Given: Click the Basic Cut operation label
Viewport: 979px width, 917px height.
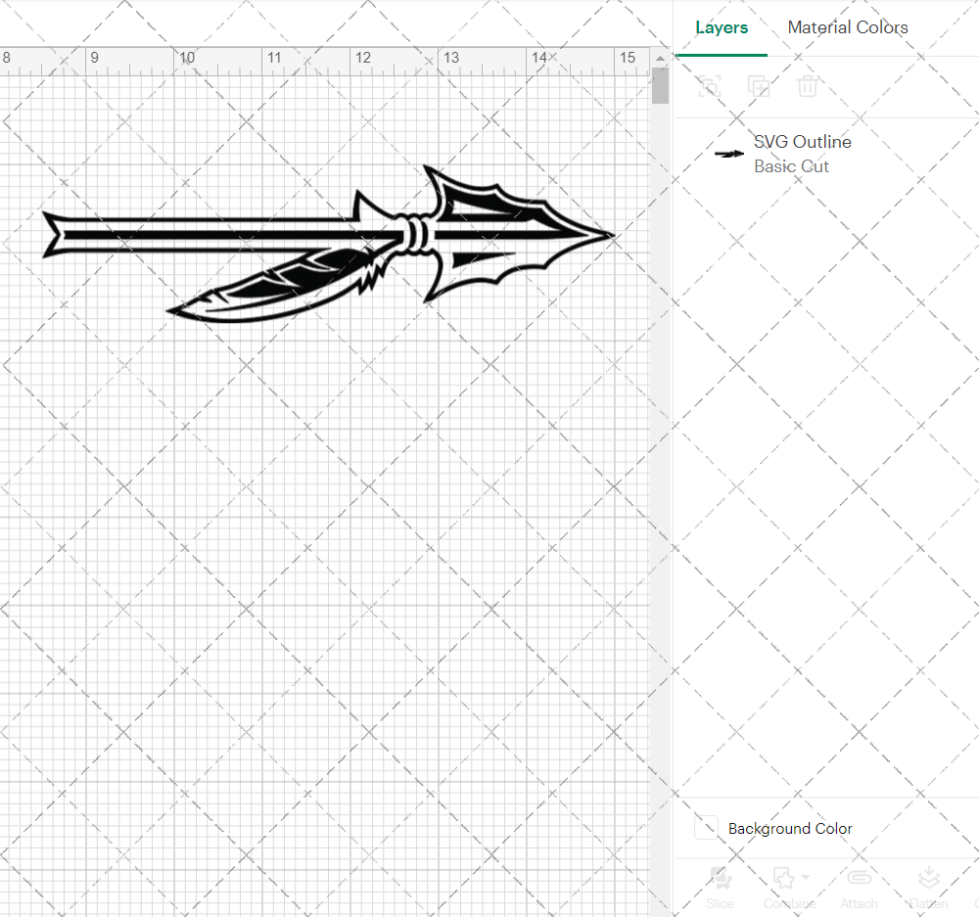Looking at the screenshot, I should coord(791,166).
